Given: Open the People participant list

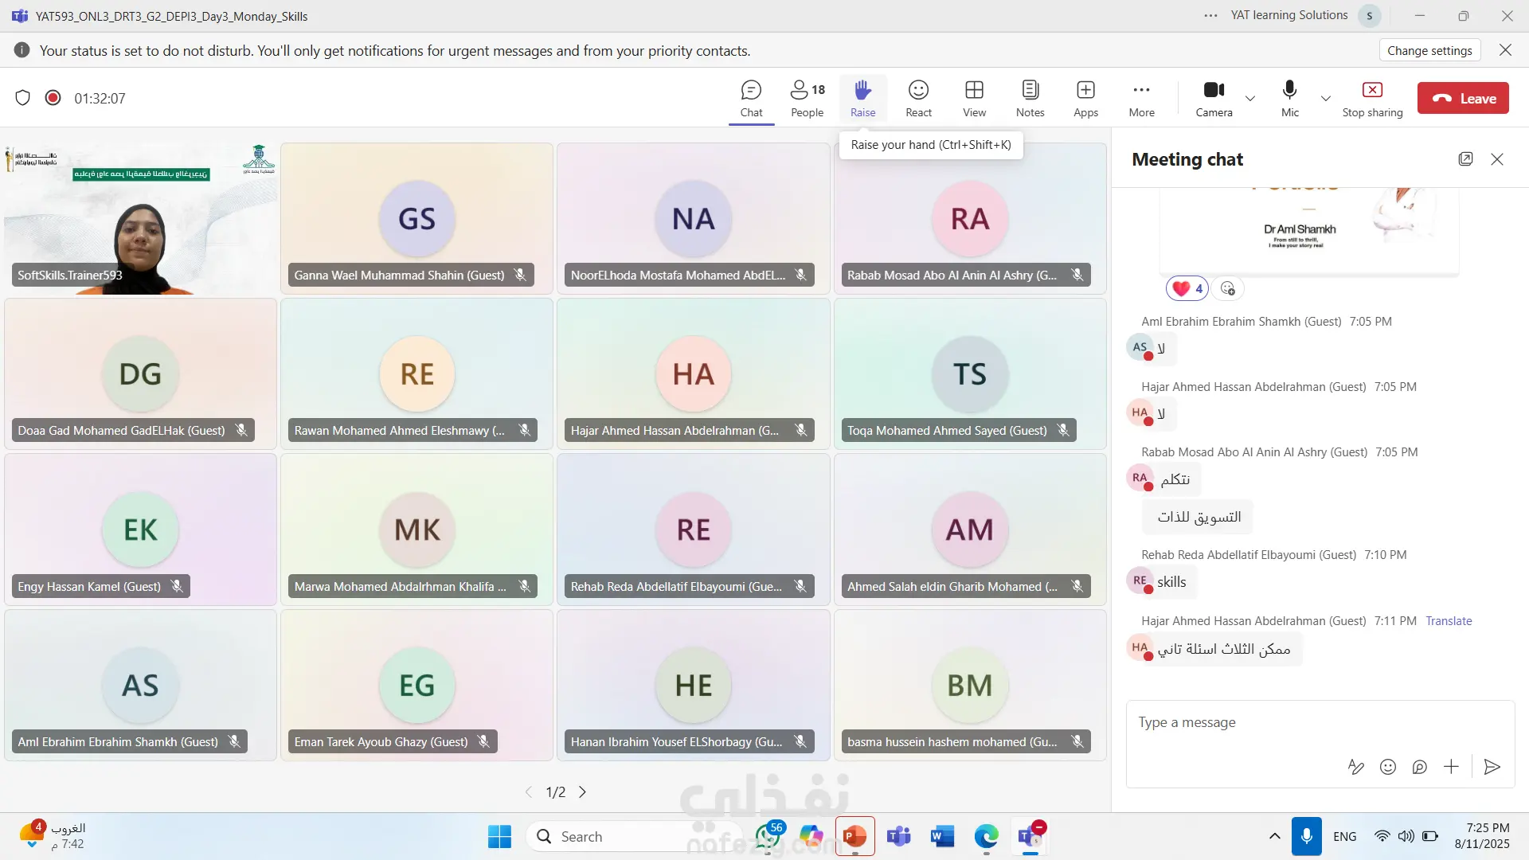Looking at the screenshot, I should (x=807, y=98).
